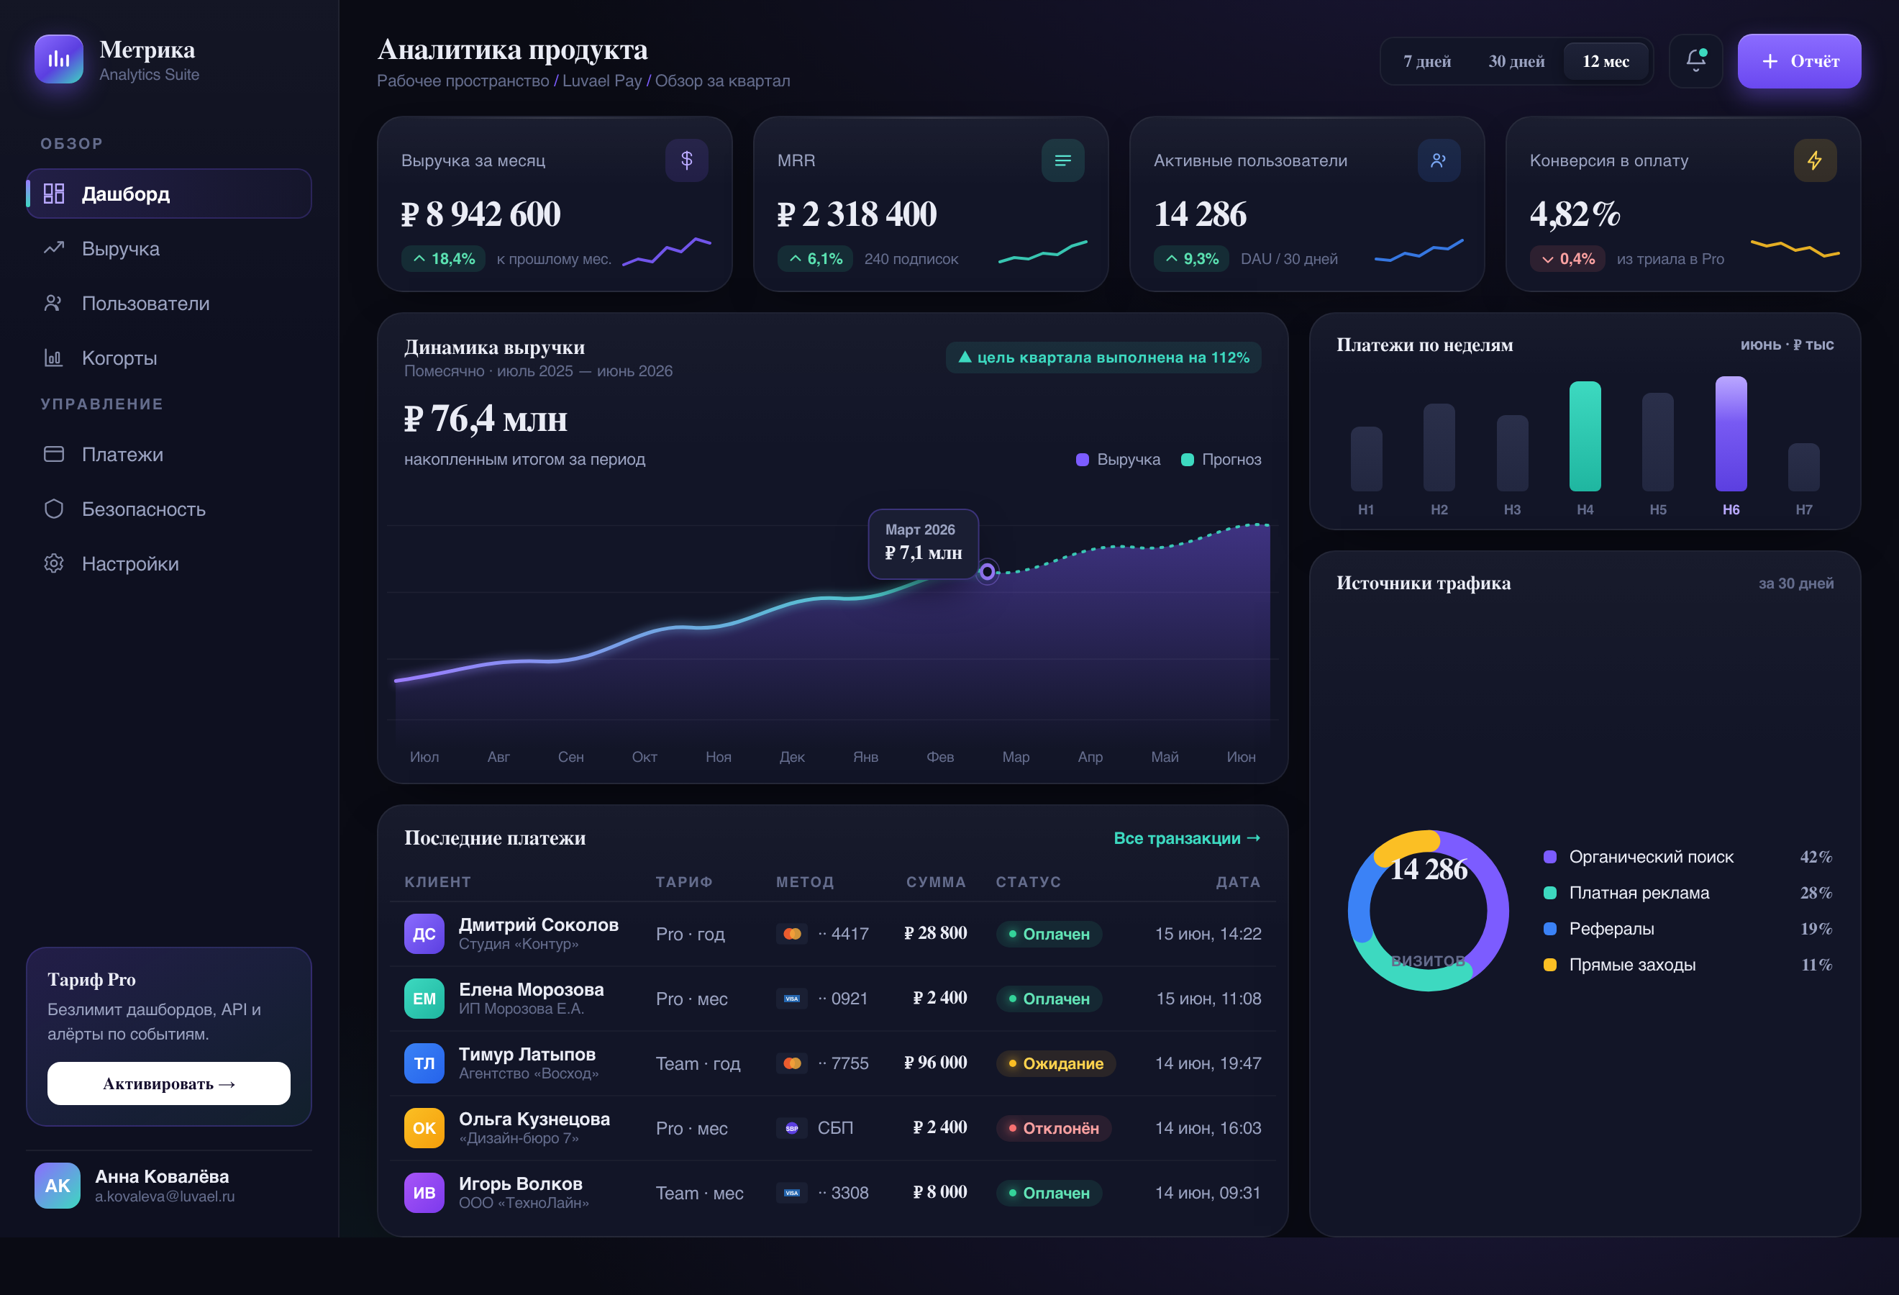Click the Платная реклама legend row

point(1688,893)
